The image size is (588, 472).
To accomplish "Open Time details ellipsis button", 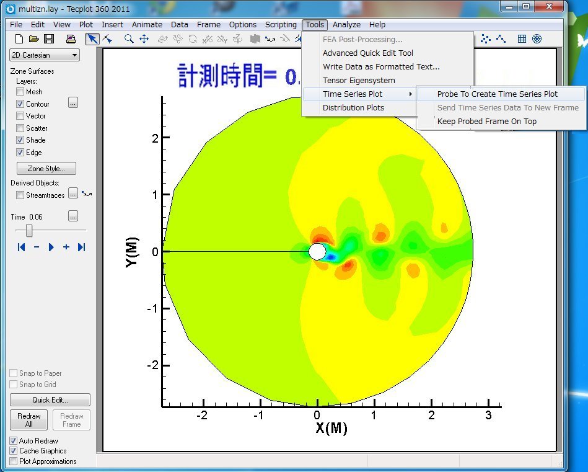I will tap(73, 216).
